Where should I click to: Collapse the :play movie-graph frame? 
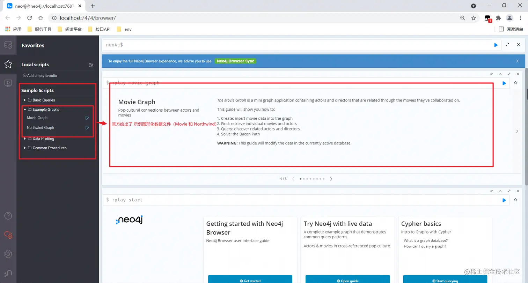500,74
